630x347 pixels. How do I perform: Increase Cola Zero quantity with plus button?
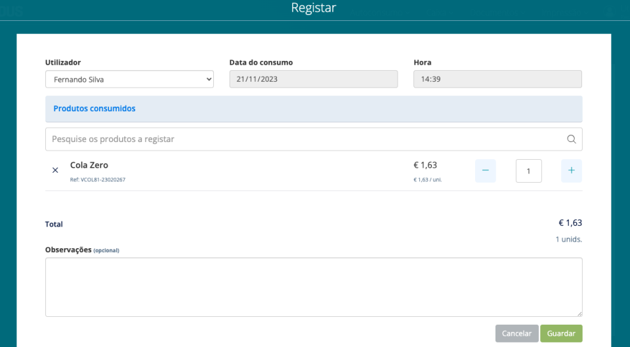571,171
